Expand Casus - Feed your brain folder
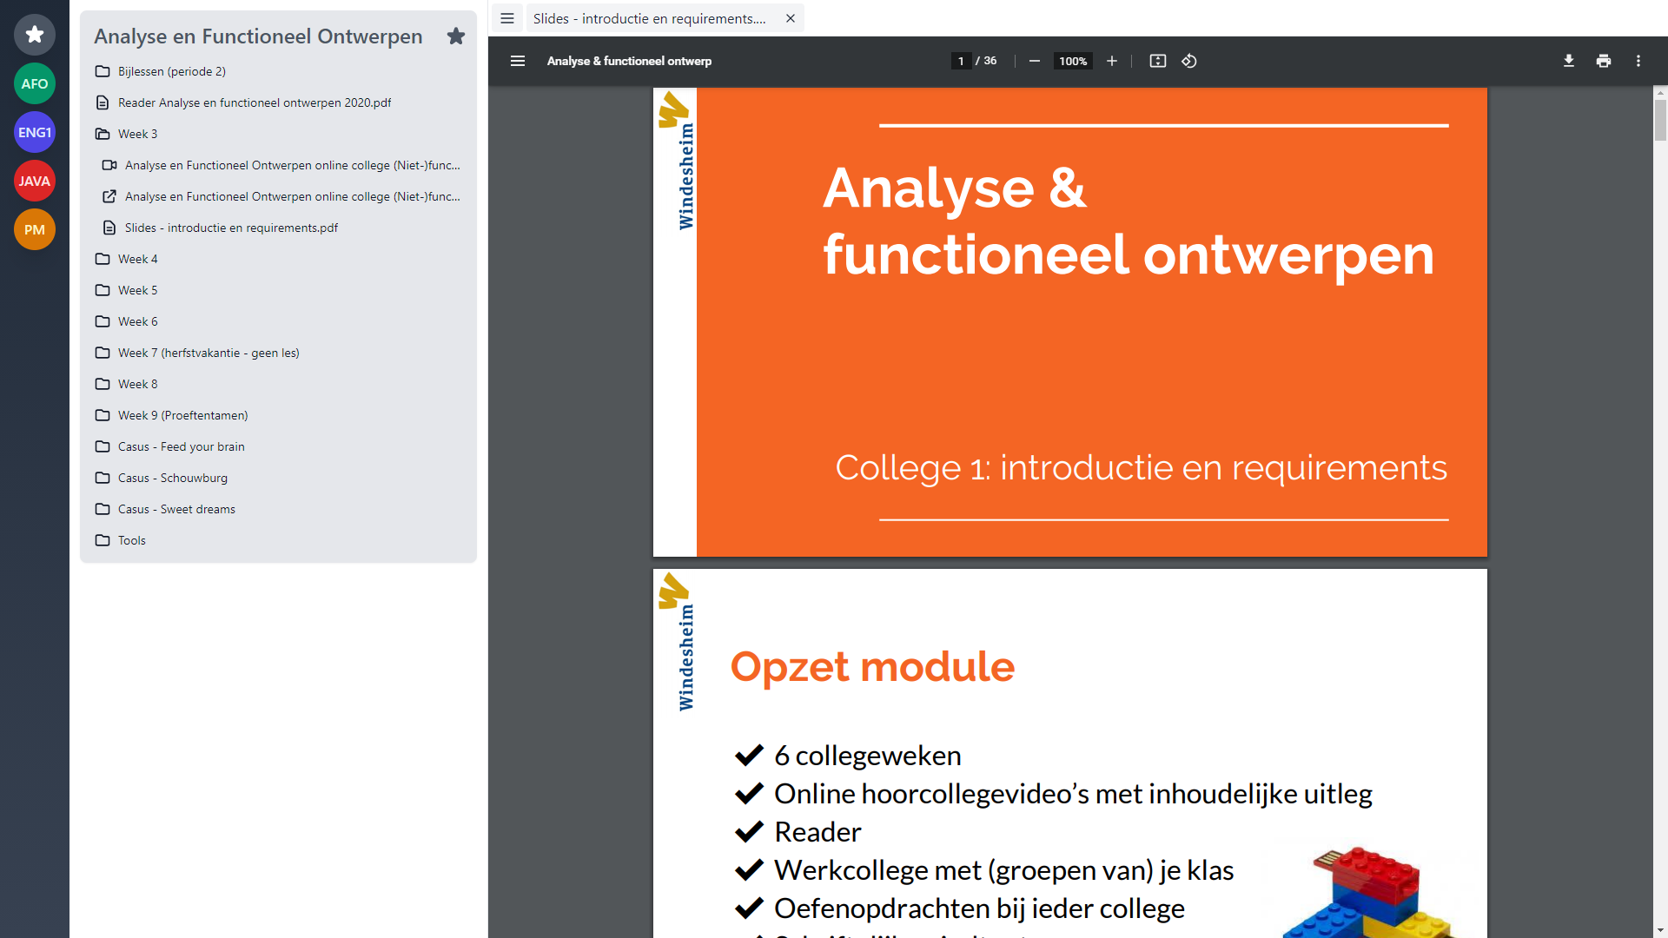This screenshot has height=938, width=1668. [x=278, y=446]
